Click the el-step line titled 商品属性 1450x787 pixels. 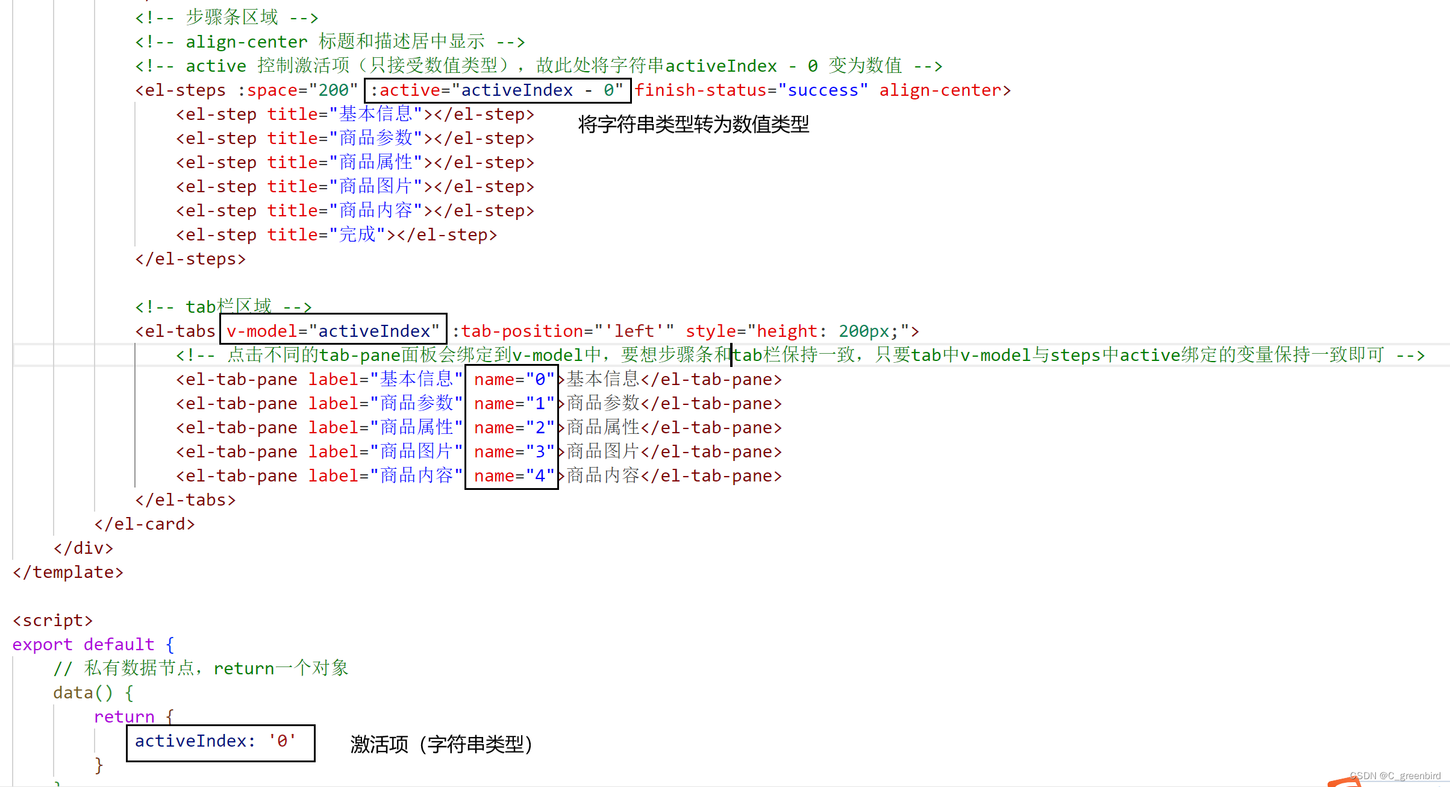click(355, 162)
